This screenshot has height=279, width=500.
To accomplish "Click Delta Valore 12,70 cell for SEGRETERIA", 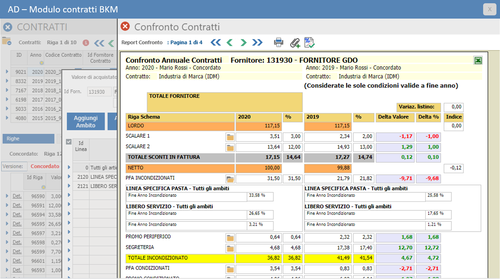I will 395,248.
